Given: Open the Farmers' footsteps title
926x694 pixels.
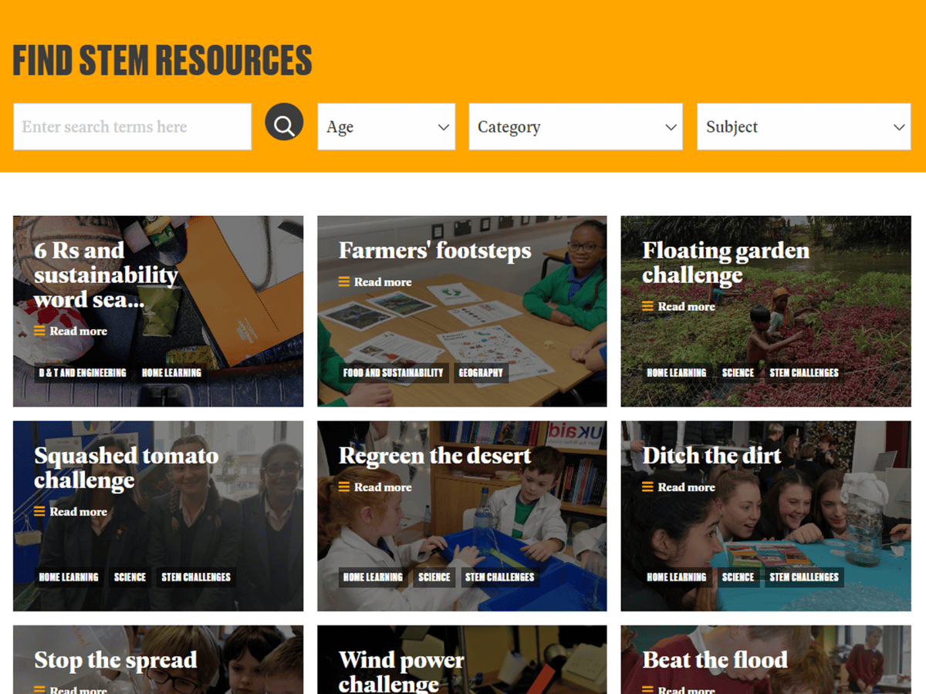Looking at the screenshot, I should 434,251.
